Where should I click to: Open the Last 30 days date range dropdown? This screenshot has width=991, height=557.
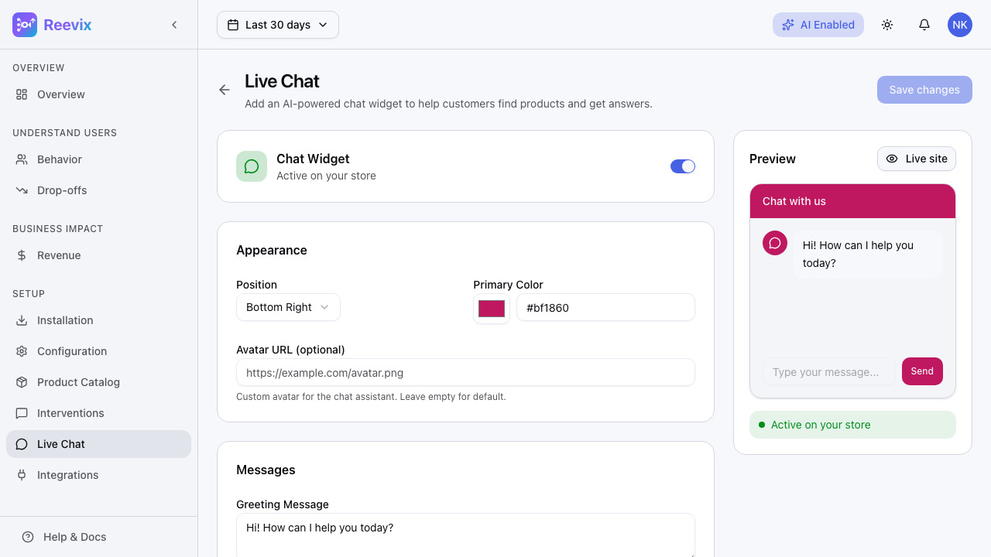click(278, 25)
